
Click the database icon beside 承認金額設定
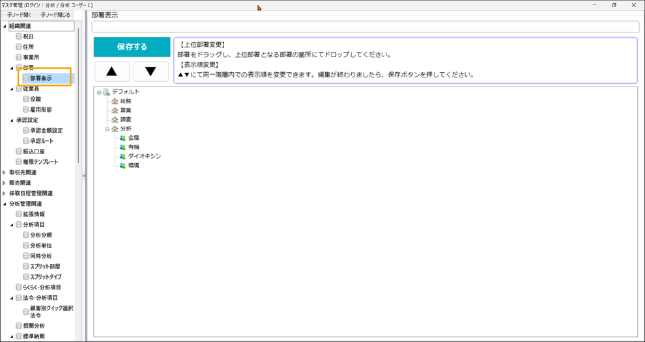click(x=26, y=131)
